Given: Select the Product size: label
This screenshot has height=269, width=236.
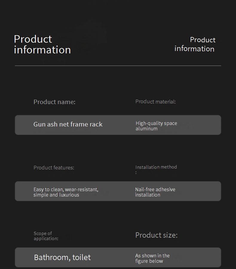Looking at the screenshot, I should [x=156, y=235].
